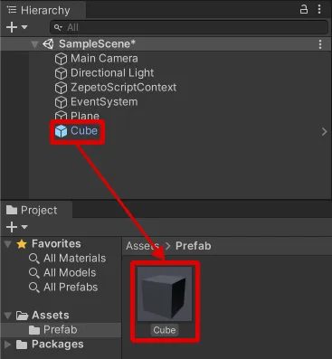Open the SampleScene row context menu dots
Screen dimensions: 332x359
point(320,44)
